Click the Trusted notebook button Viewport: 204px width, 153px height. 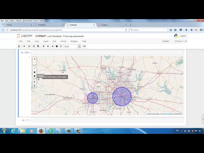click(x=165, y=41)
